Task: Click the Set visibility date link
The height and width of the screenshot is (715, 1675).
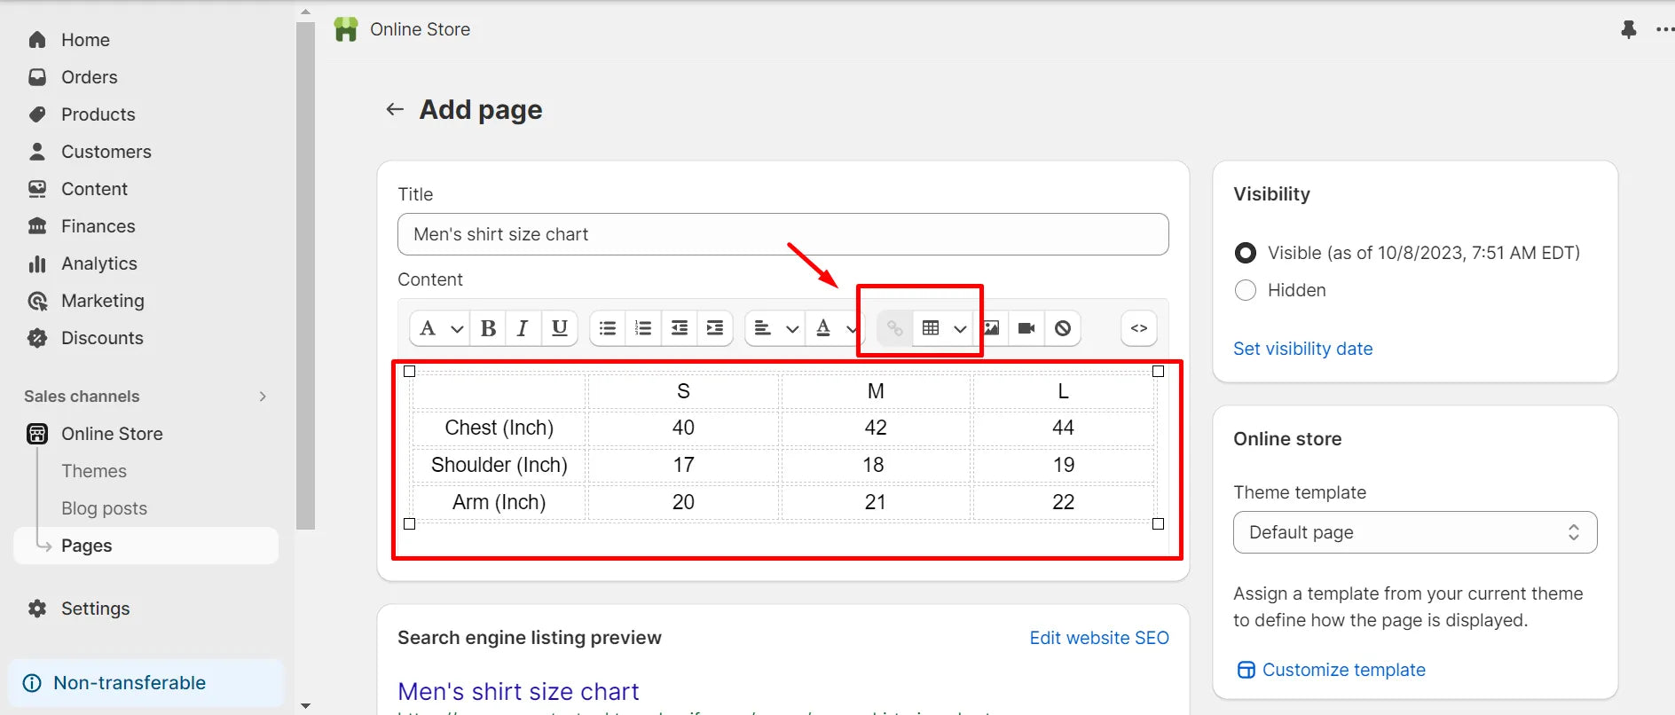Action: pyautogui.click(x=1302, y=349)
